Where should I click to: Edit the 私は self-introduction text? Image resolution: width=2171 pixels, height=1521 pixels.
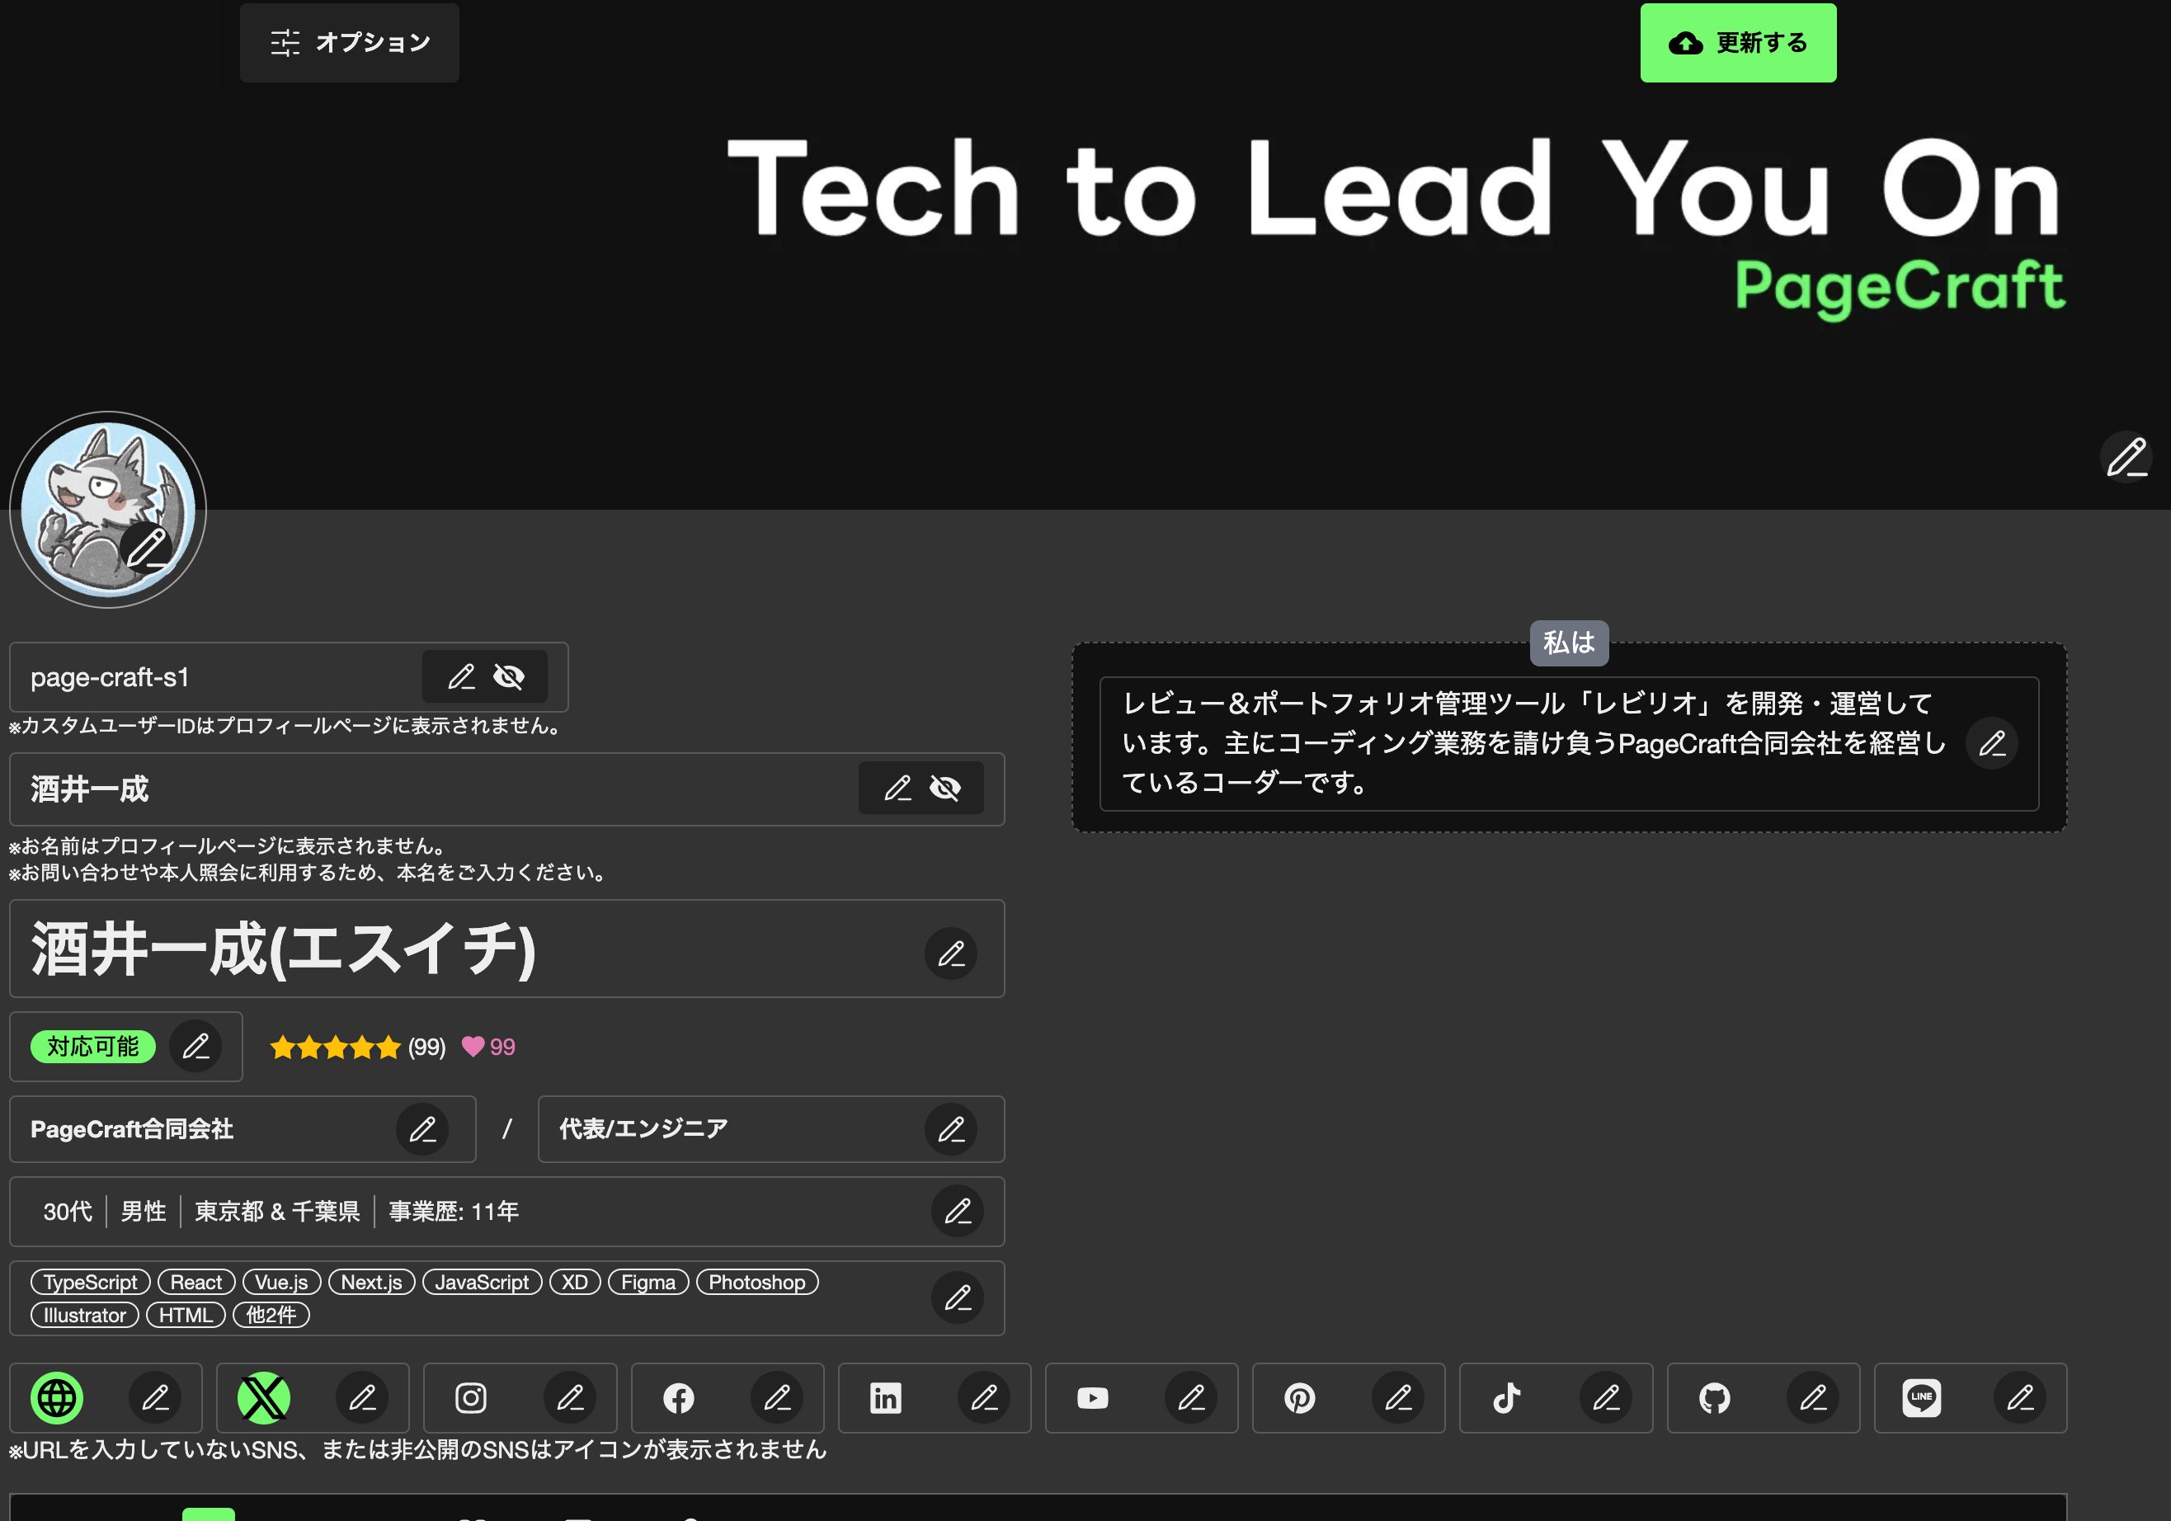[x=1991, y=744]
